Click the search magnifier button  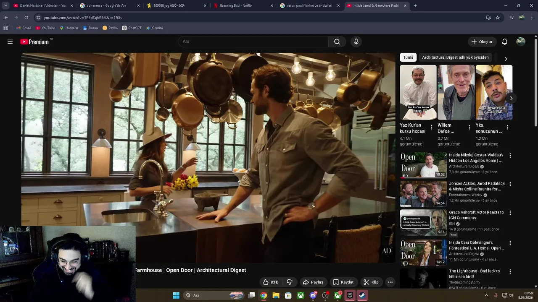[x=337, y=42]
